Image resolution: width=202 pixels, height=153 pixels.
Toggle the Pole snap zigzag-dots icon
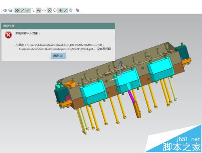39,10
